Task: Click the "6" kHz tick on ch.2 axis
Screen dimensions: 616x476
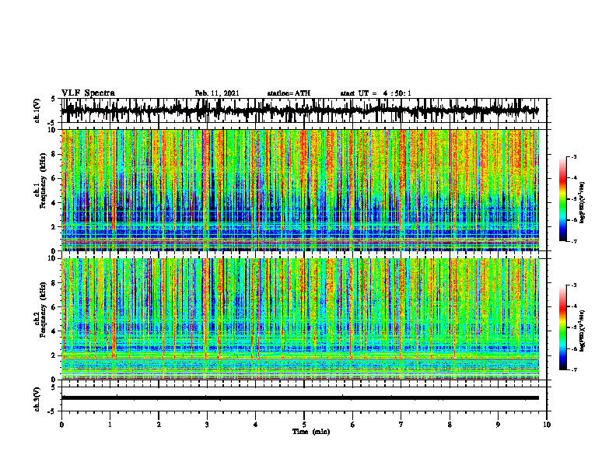Action: click(x=55, y=306)
